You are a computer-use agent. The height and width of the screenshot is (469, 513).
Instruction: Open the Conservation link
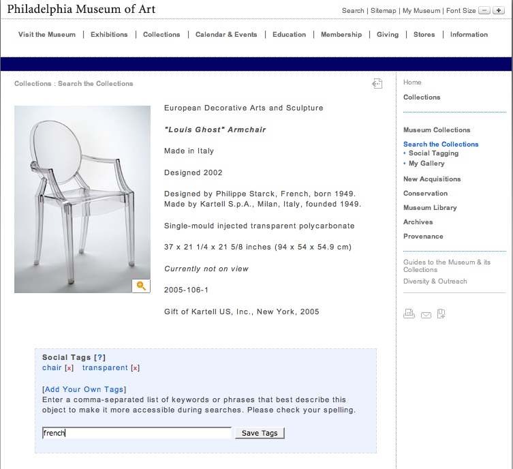click(425, 194)
